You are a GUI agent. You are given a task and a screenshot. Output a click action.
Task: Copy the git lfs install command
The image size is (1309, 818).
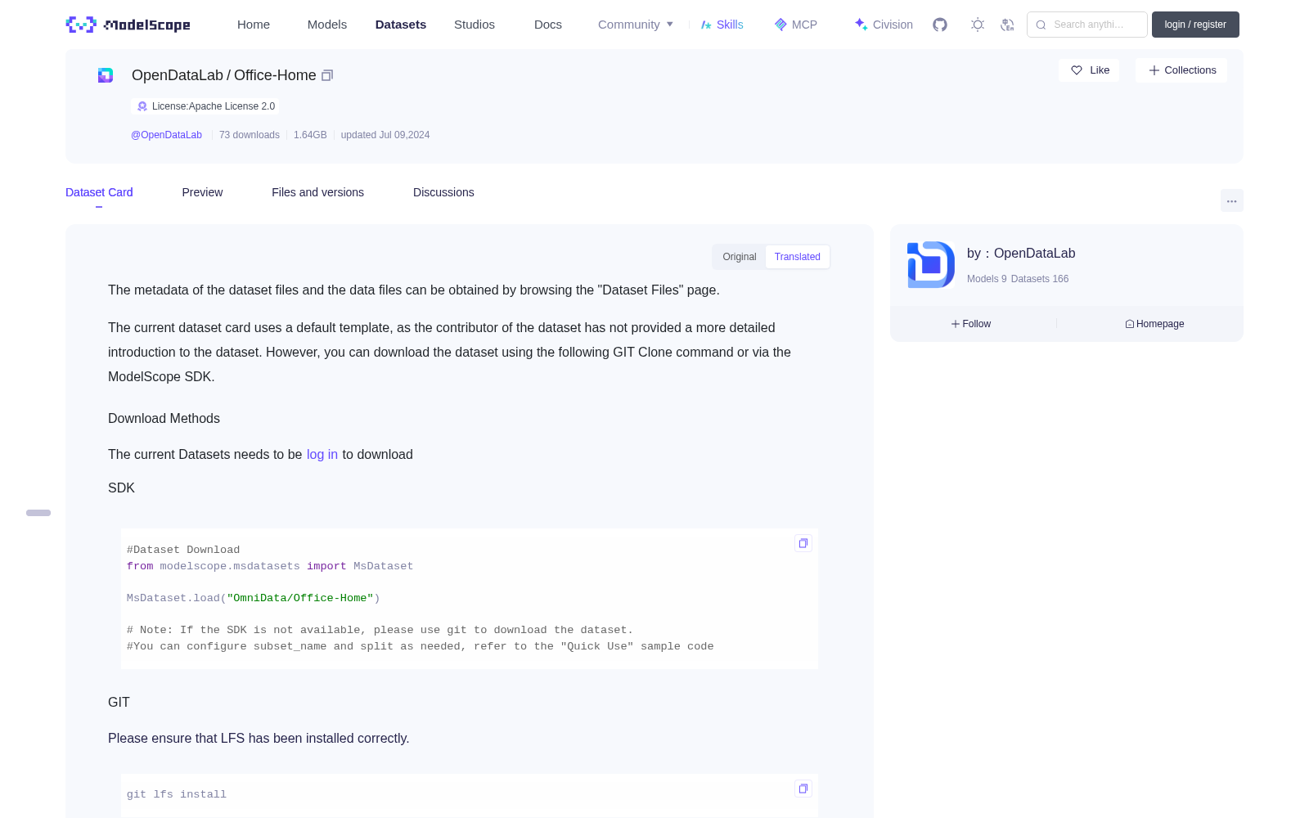pos(803,789)
